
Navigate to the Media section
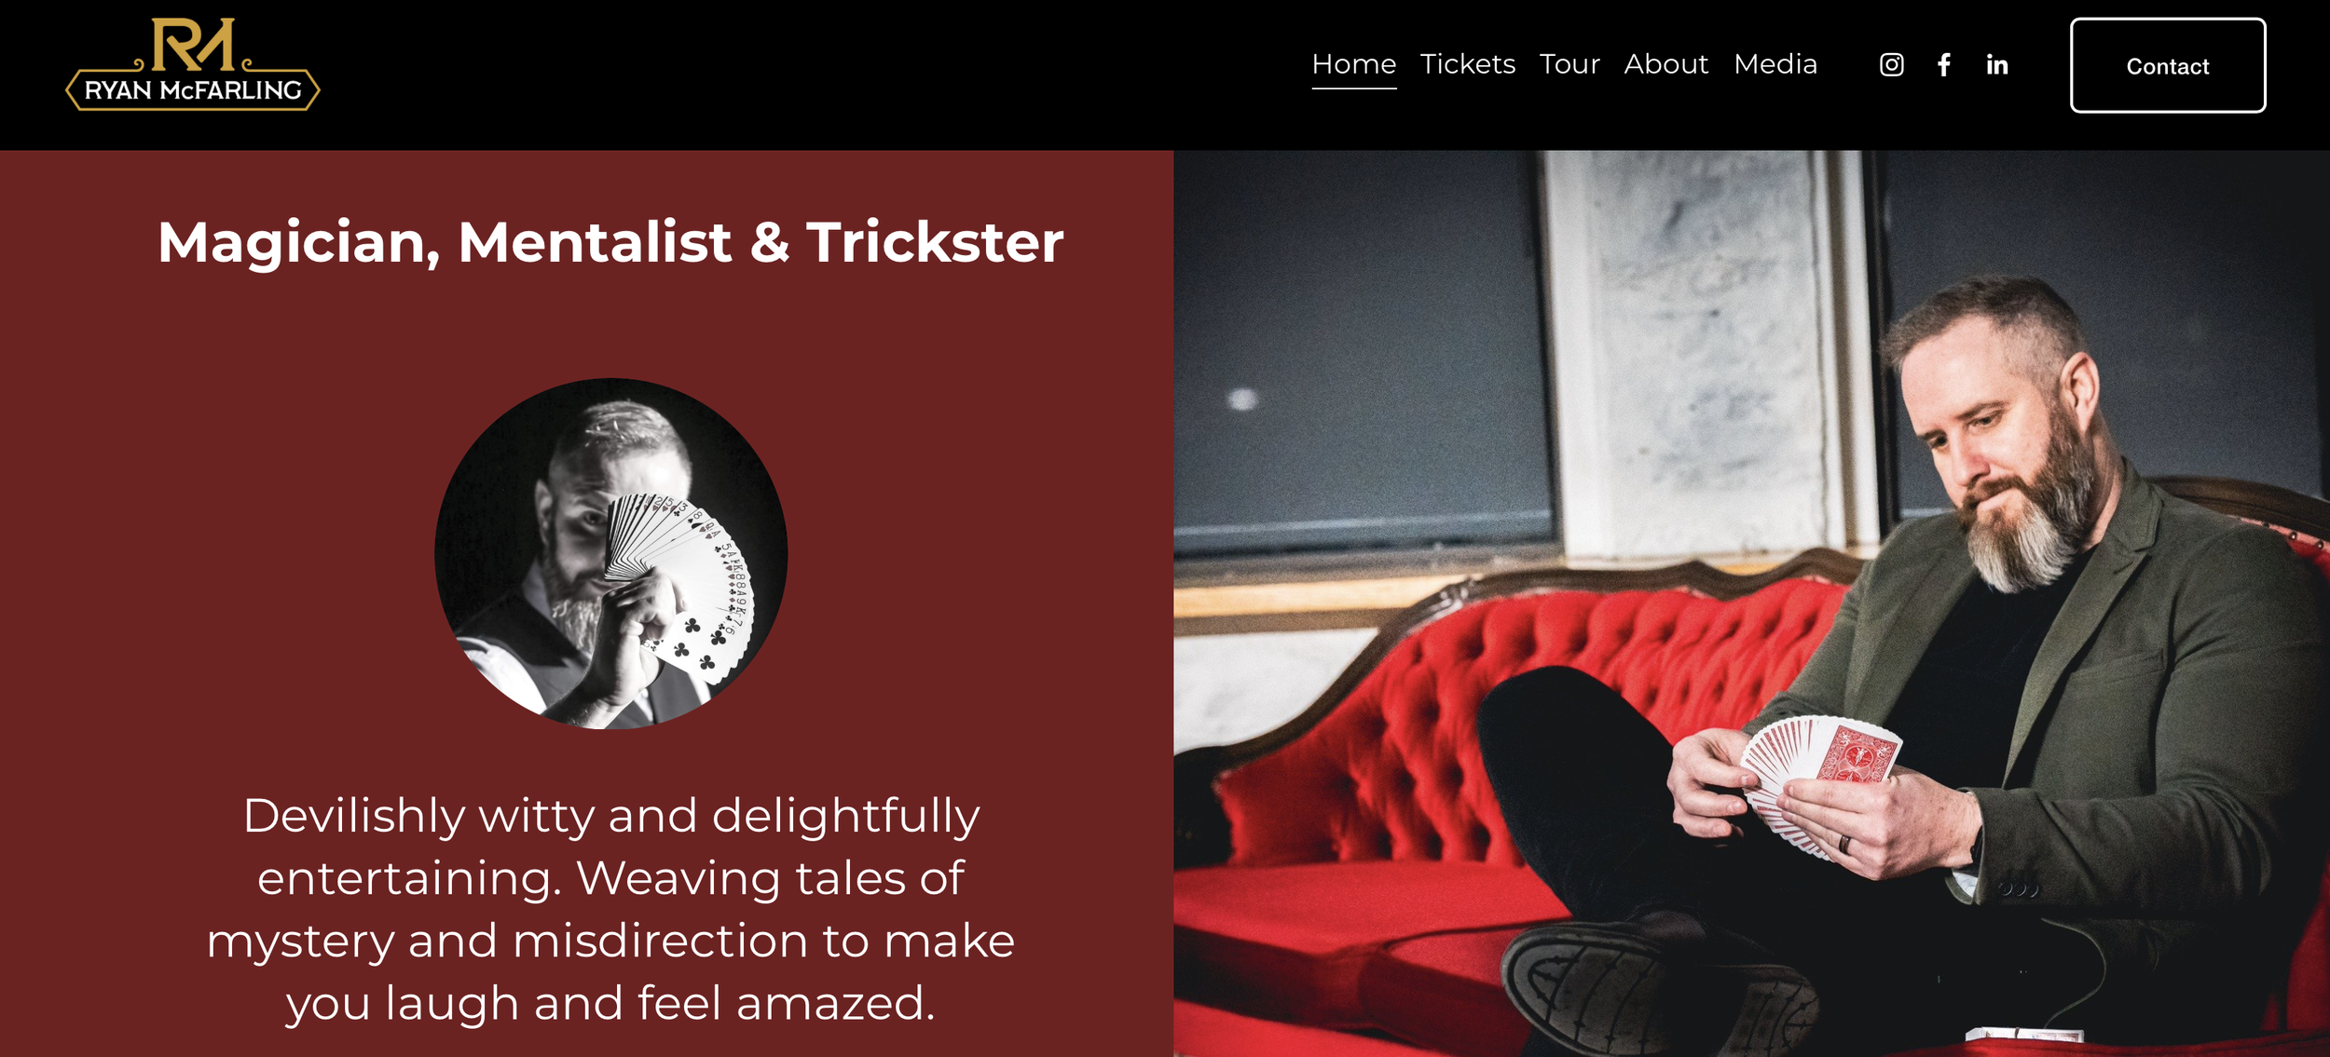1775,64
